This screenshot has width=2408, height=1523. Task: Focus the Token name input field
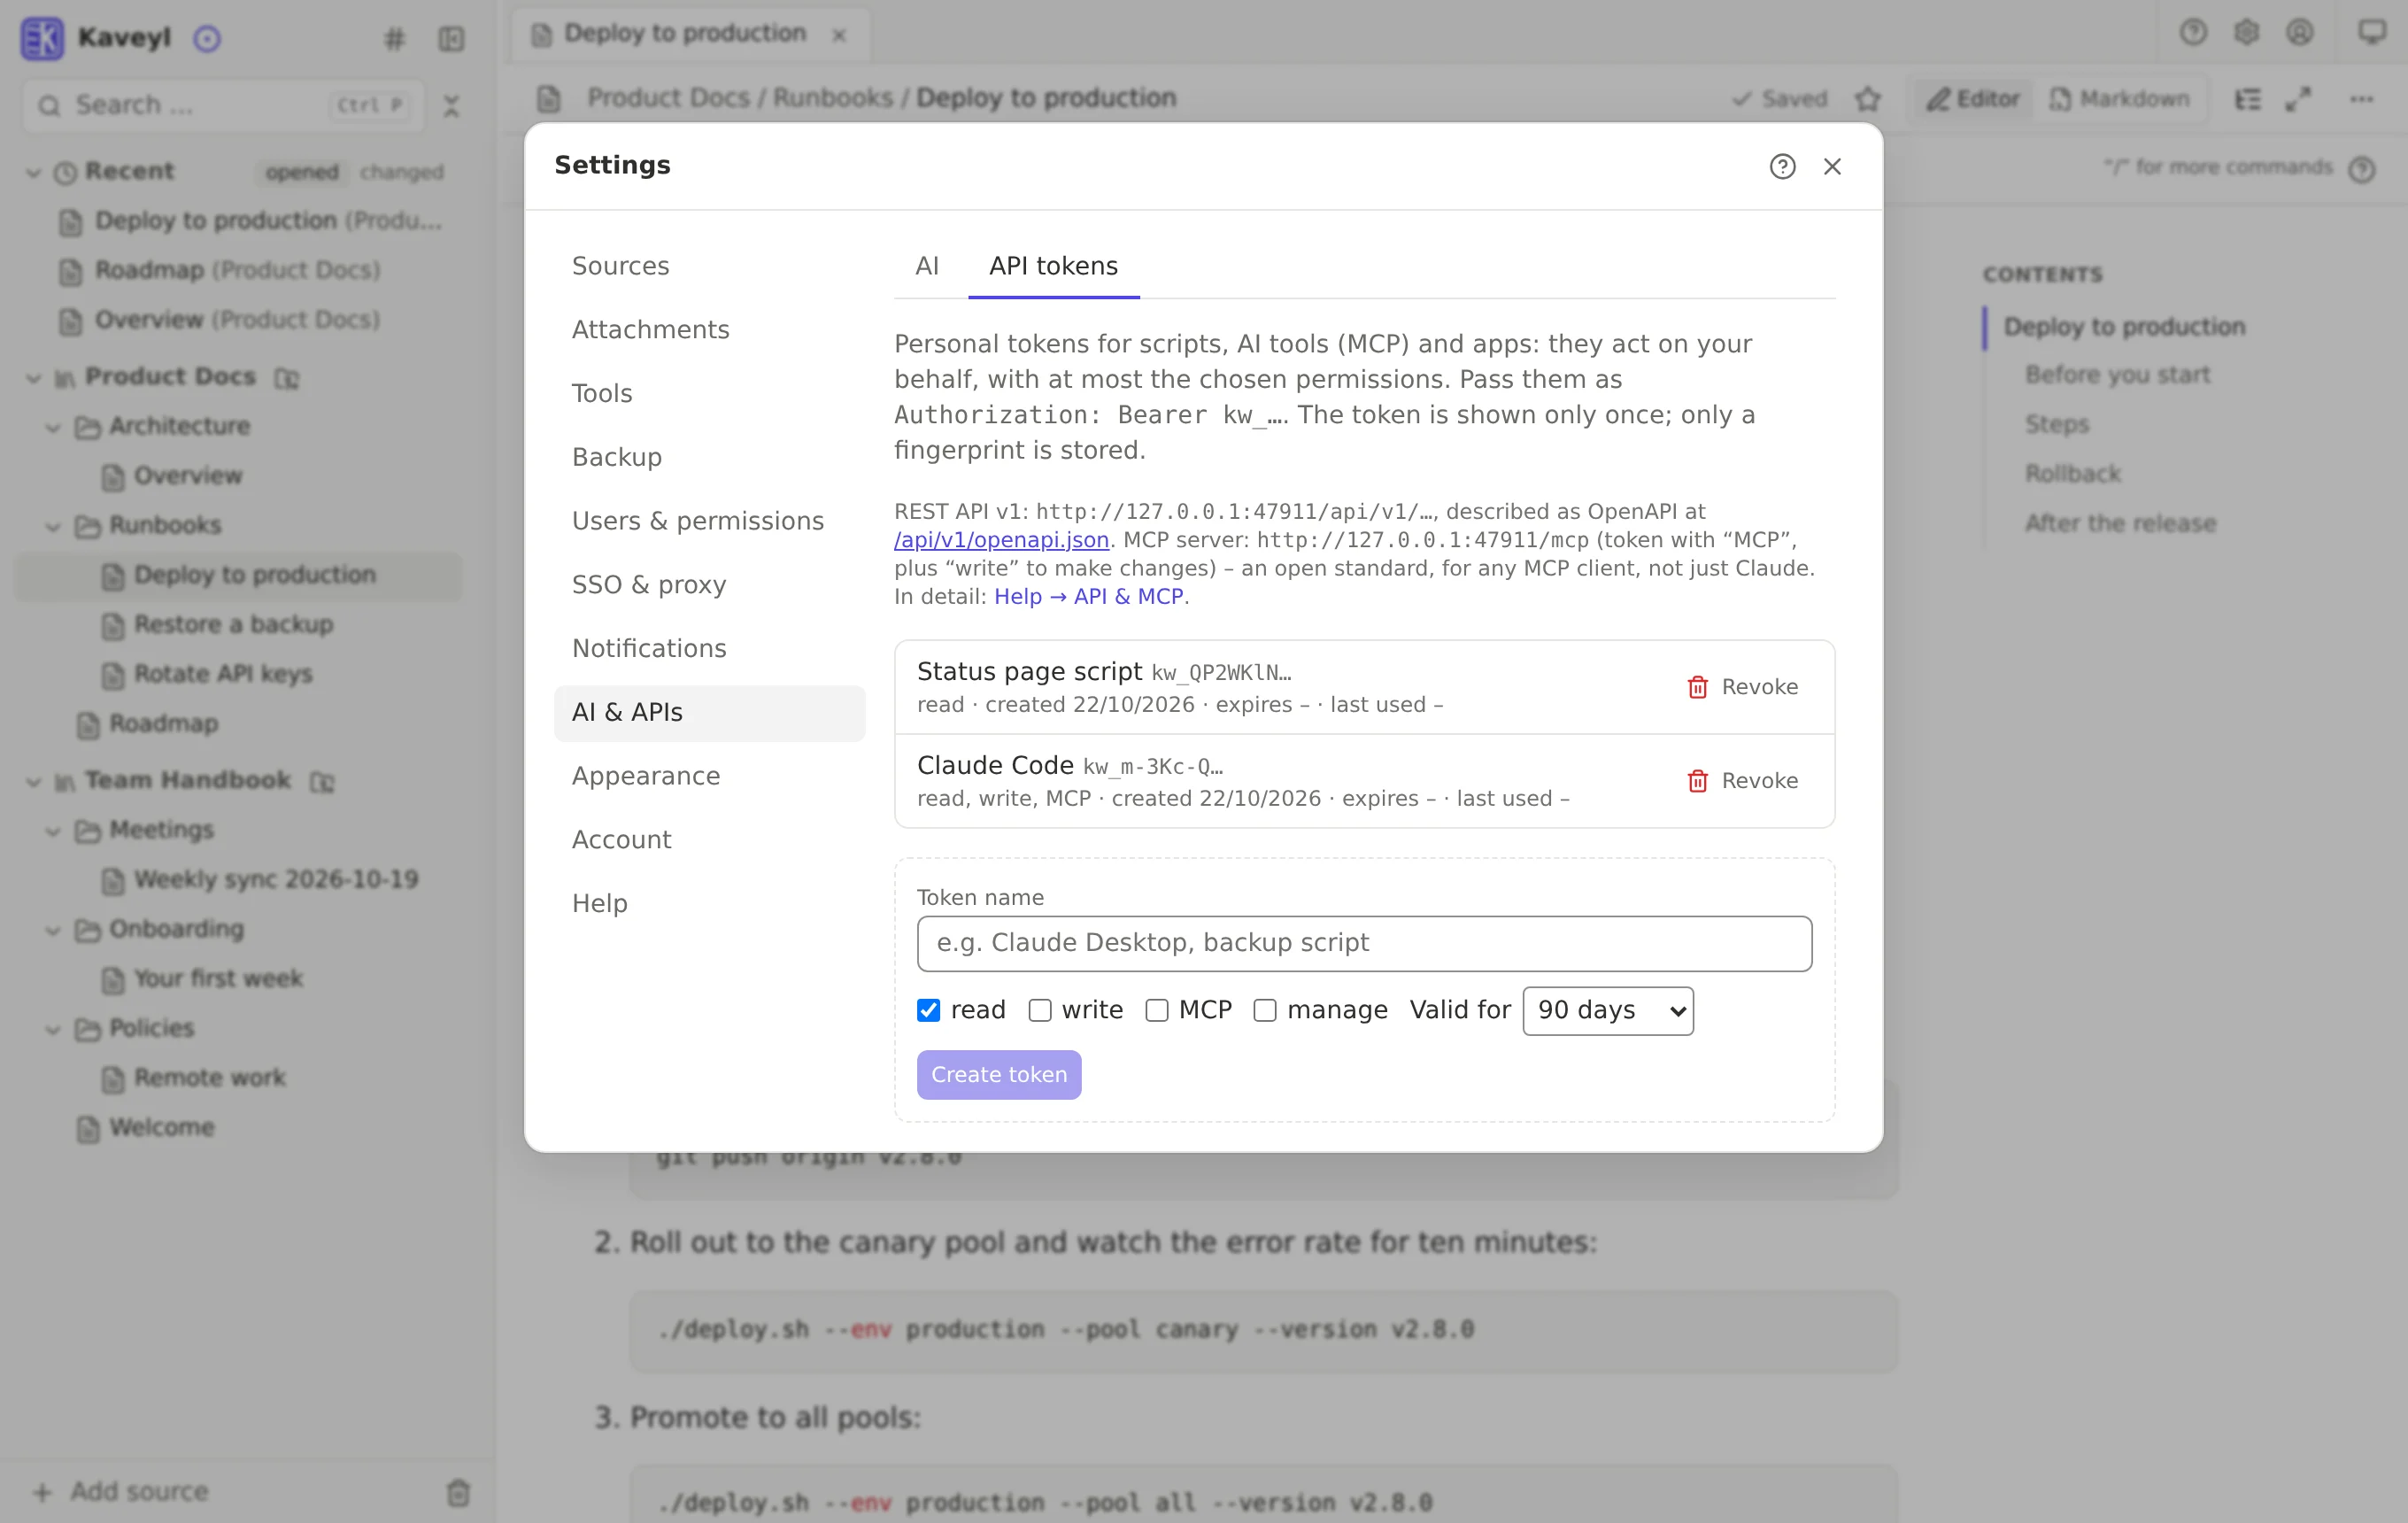1363,943
